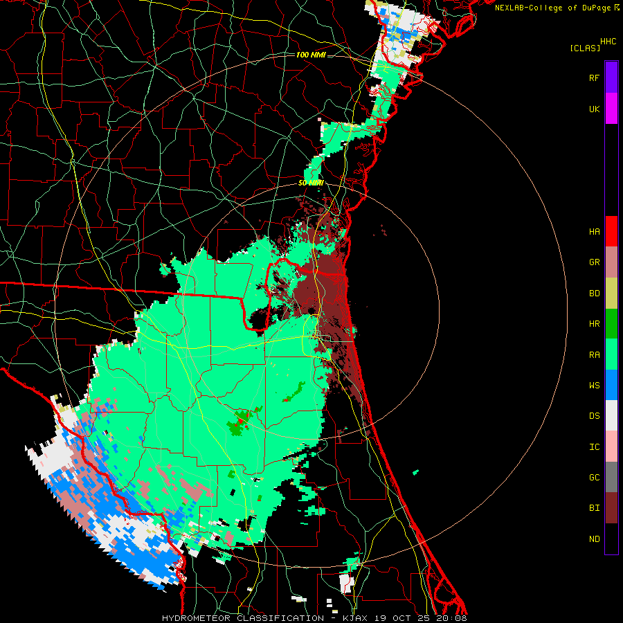Image resolution: width=623 pixels, height=623 pixels.
Task: Click the DS white legend swatch
Action: pyautogui.click(x=611, y=415)
